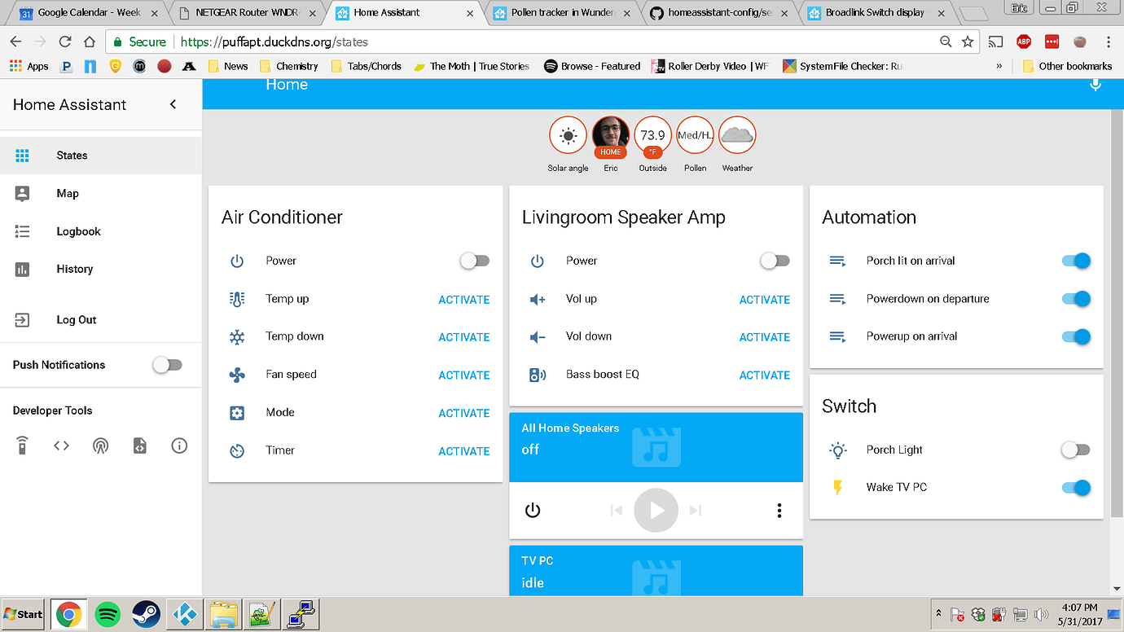Viewport: 1124px width, 632px height.
Task: Open the Map view in sidebar
Action: tap(101, 193)
